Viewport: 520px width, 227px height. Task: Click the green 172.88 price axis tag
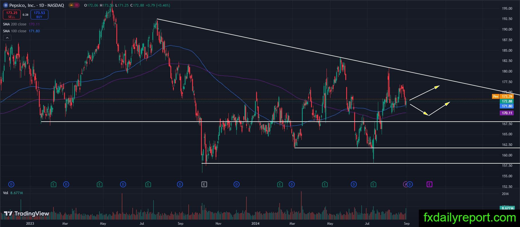(507, 101)
